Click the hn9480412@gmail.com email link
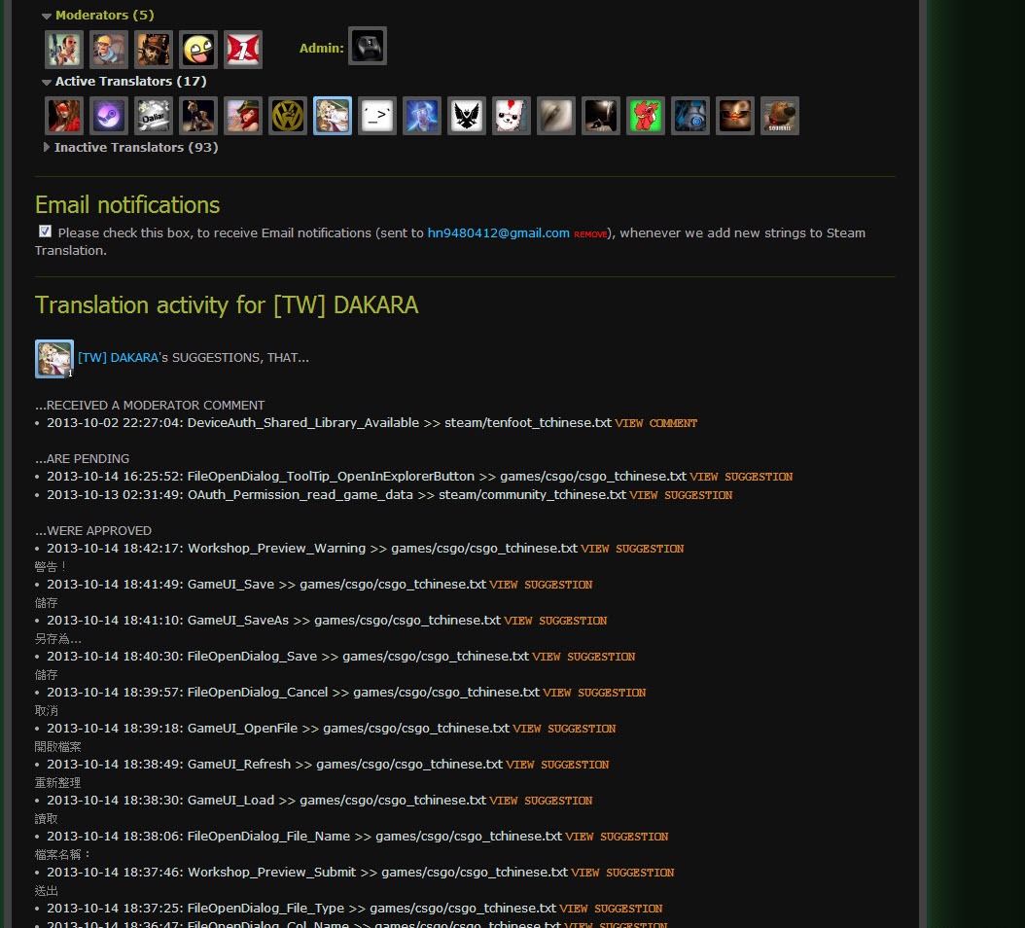Screen dimensions: 1025x928 coord(498,232)
